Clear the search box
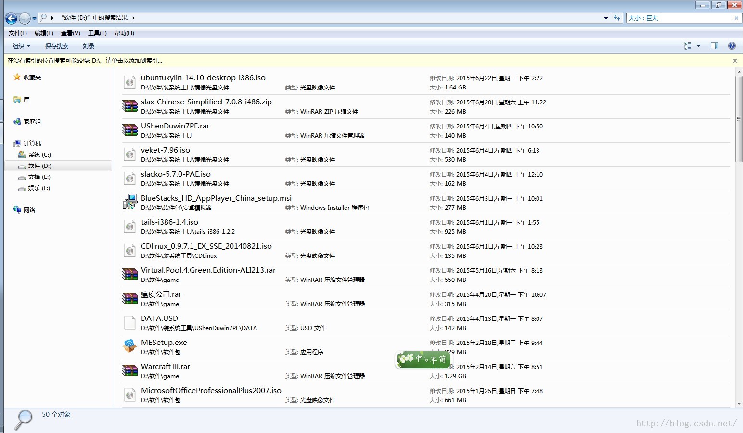This screenshot has height=433, width=743. (736, 18)
